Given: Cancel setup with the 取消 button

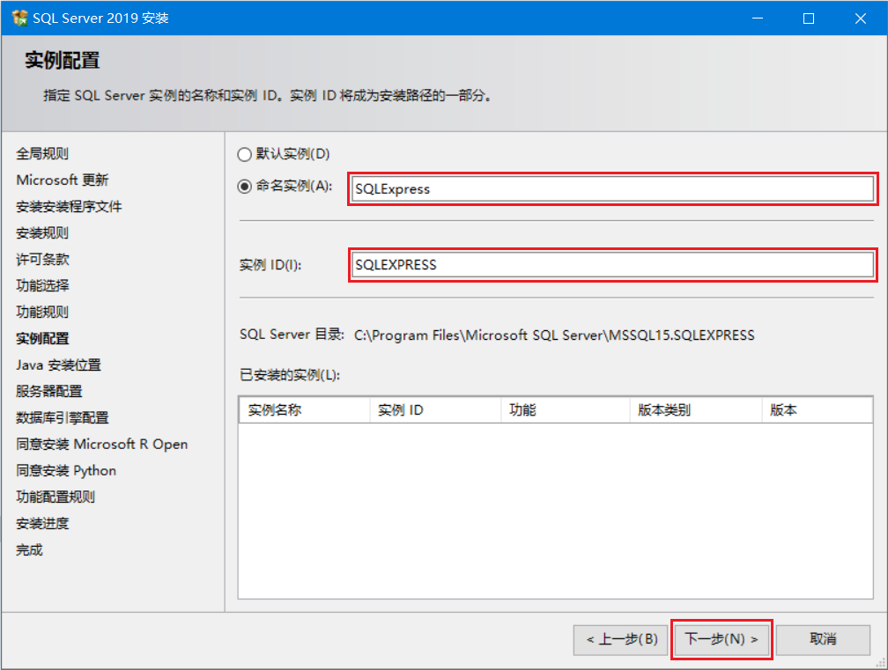Looking at the screenshot, I should (823, 640).
